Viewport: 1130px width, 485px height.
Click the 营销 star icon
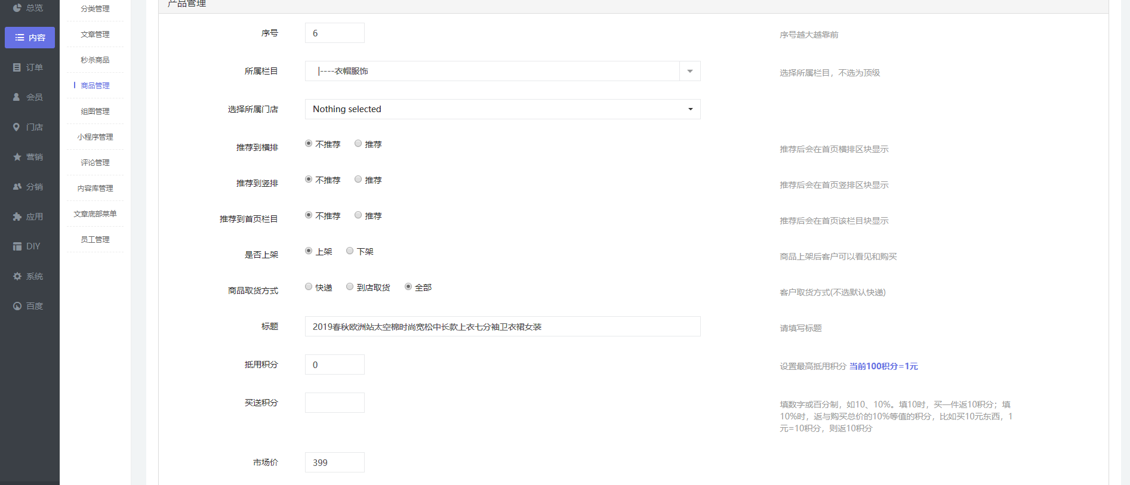coord(17,157)
